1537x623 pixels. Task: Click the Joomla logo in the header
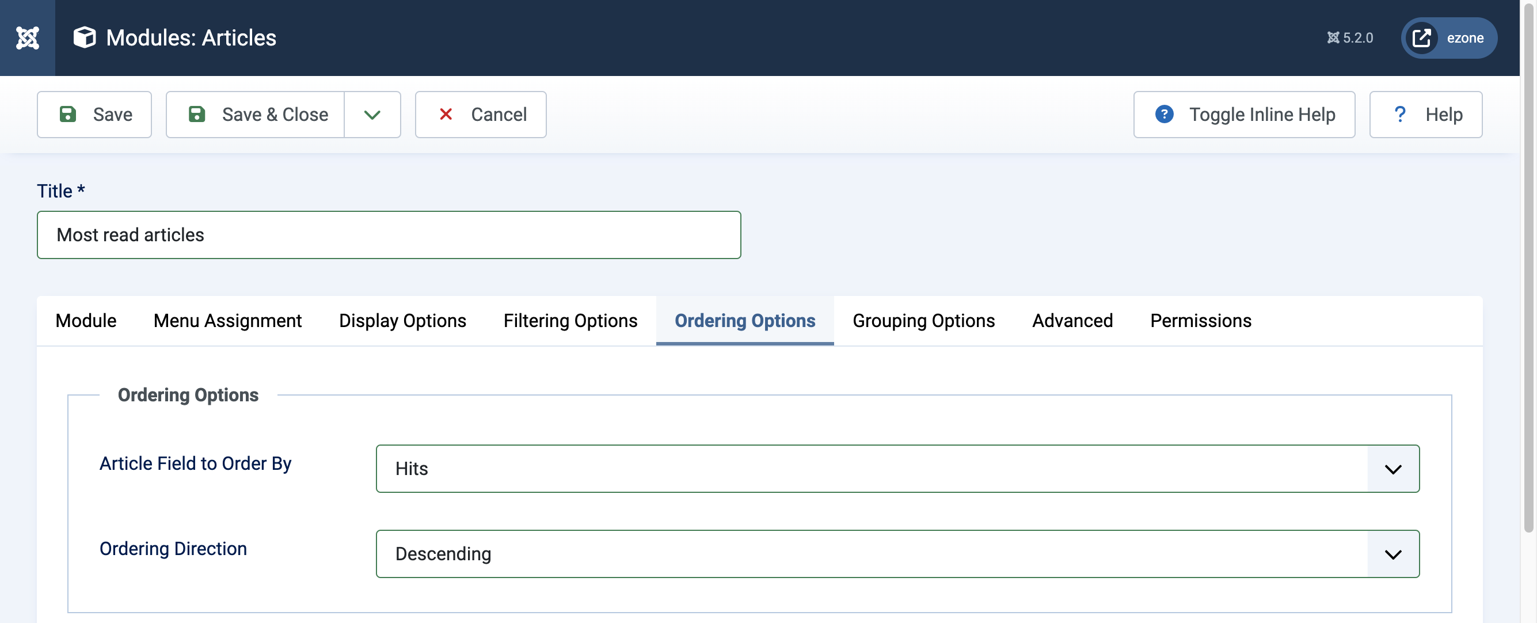[27, 37]
